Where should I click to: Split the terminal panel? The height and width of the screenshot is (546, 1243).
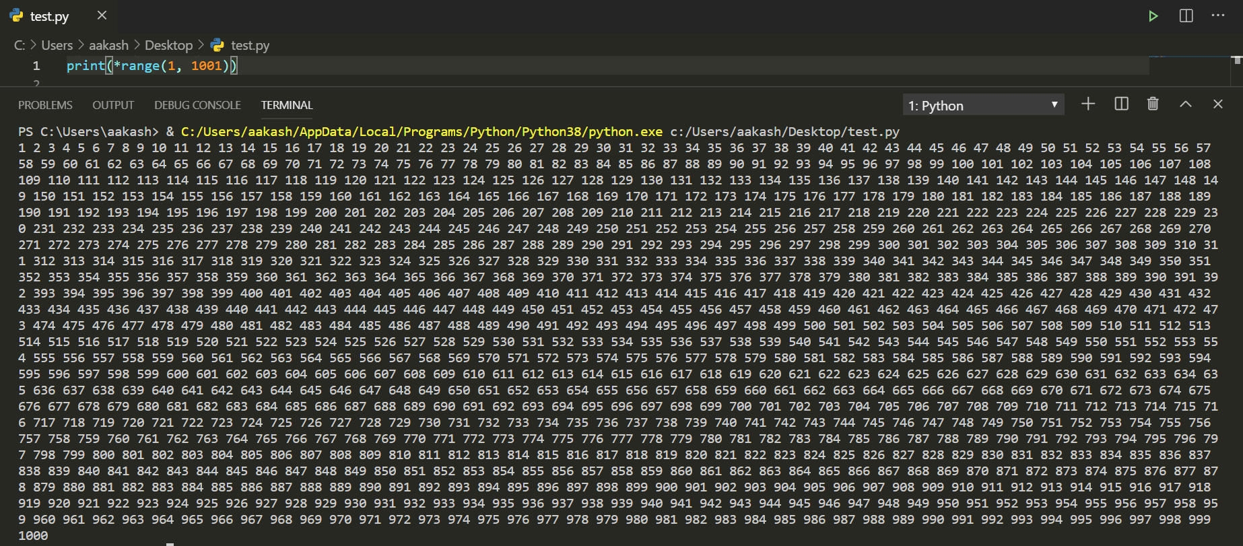point(1121,104)
